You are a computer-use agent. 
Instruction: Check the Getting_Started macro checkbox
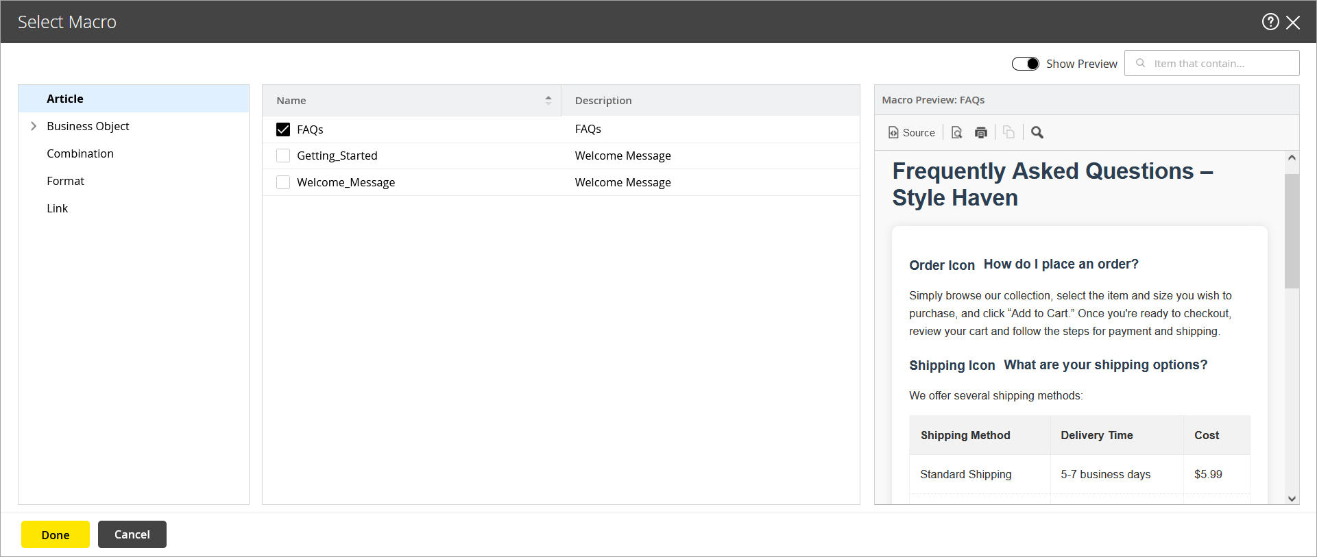click(x=283, y=156)
